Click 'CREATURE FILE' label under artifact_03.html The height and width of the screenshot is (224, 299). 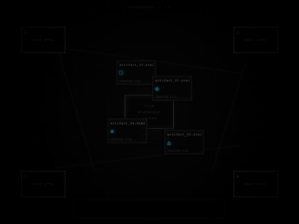click(130, 81)
